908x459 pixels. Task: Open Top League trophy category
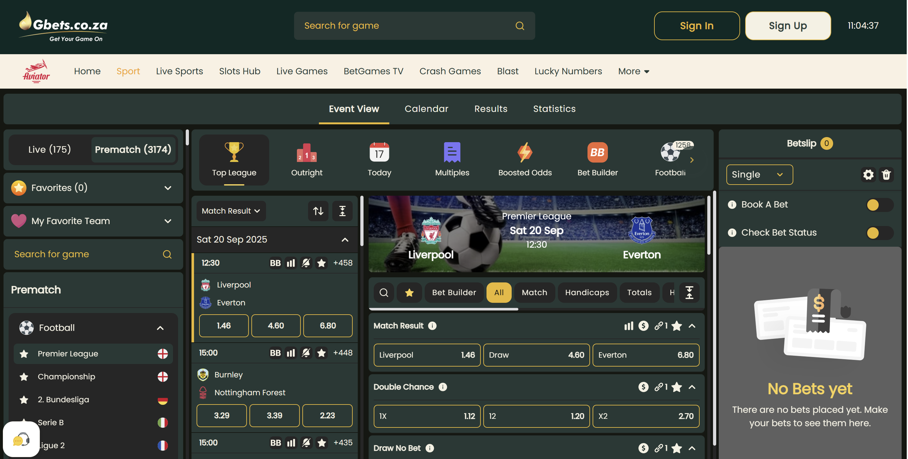234,160
